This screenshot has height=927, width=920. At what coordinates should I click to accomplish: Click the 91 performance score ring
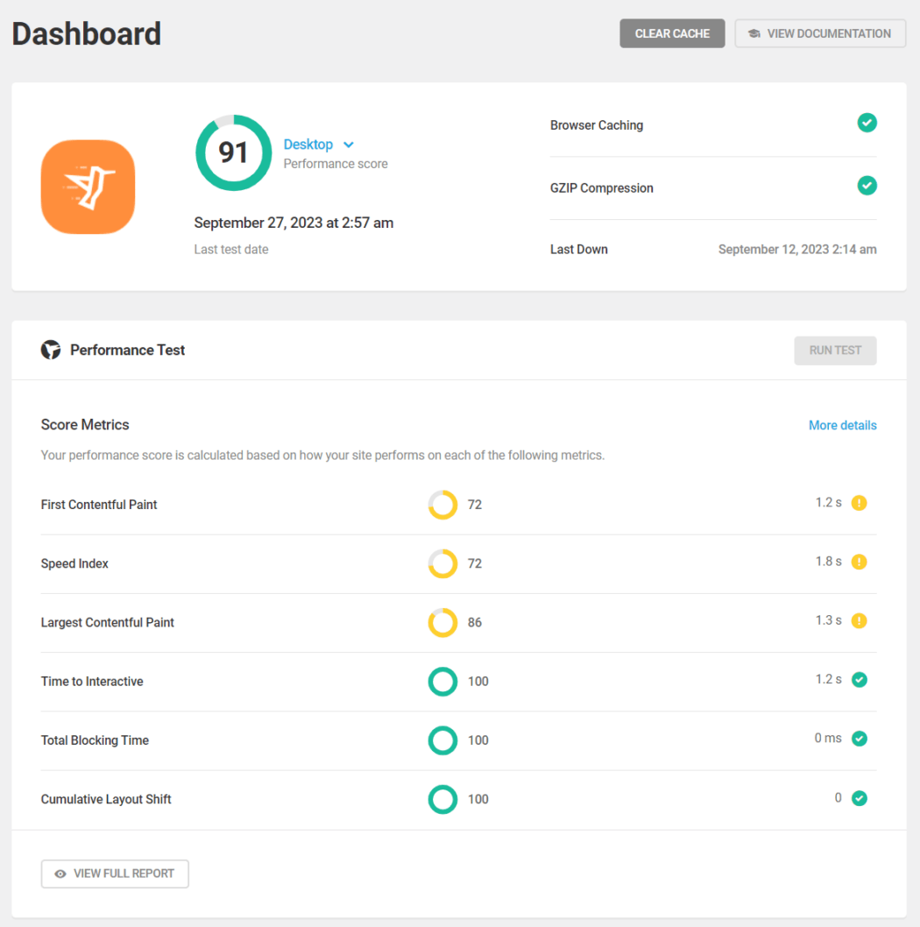tap(233, 152)
